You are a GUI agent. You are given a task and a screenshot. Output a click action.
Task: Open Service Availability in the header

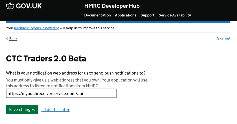pos(175,15)
